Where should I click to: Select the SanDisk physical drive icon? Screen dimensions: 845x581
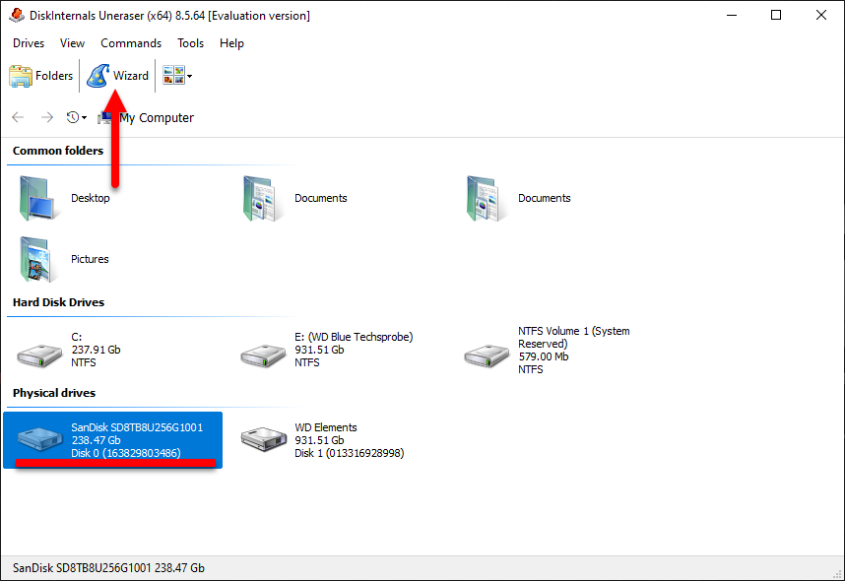(x=39, y=439)
